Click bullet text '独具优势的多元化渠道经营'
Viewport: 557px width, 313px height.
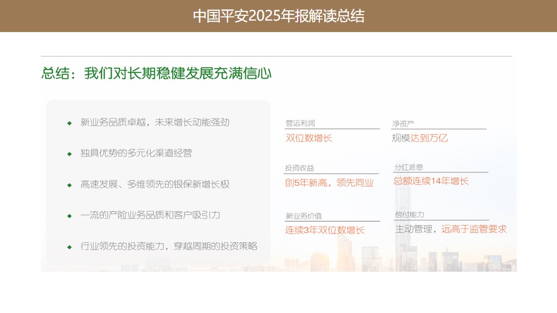136,153
